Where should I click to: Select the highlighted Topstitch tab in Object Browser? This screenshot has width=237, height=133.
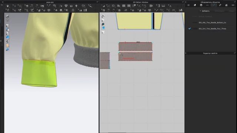pyautogui.click(x=214, y=5)
